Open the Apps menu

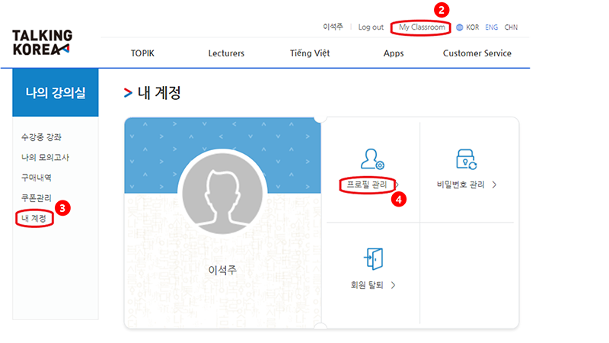pyautogui.click(x=394, y=53)
